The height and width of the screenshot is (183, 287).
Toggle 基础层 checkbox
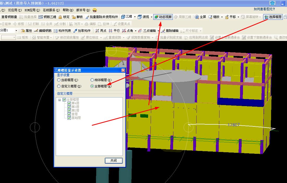point(69,118)
